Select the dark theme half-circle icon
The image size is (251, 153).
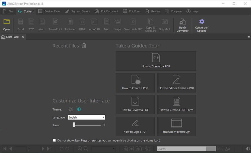point(79,109)
